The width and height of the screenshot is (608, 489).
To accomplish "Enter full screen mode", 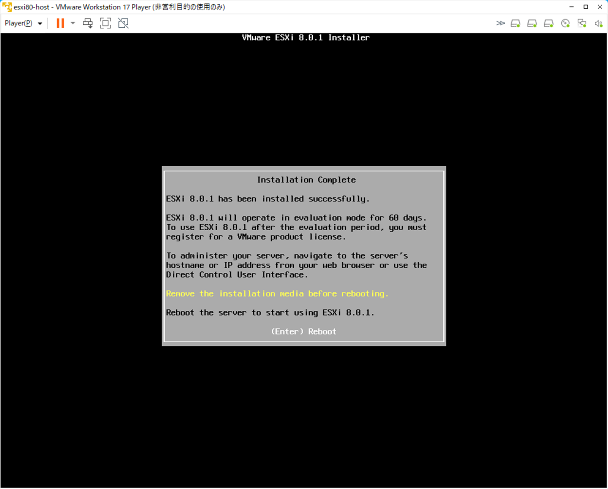I will pos(106,24).
